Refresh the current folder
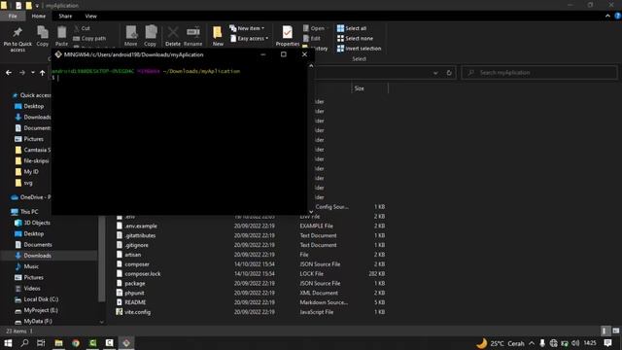This screenshot has height=350, width=622. [449, 73]
